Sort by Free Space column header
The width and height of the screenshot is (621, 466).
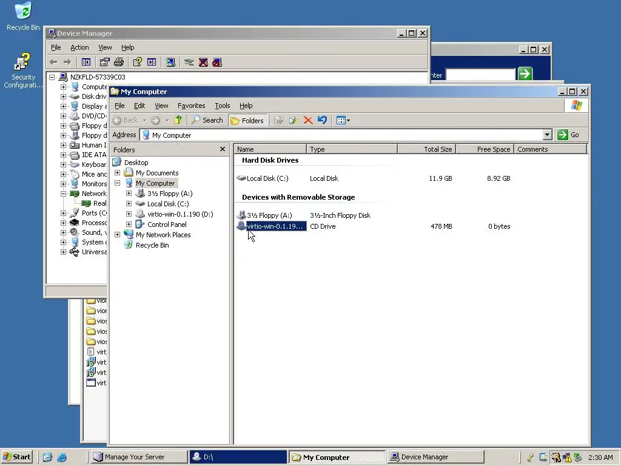tap(485, 149)
